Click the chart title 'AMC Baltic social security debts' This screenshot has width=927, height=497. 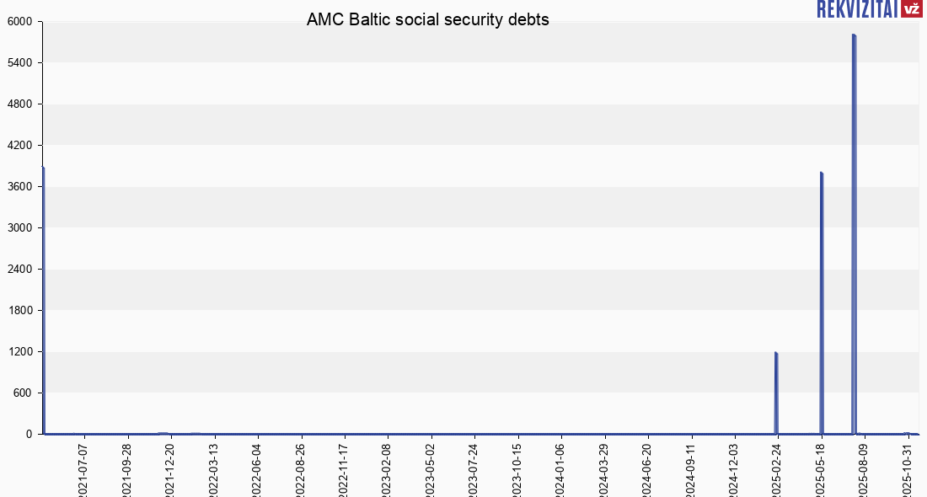[x=427, y=19]
